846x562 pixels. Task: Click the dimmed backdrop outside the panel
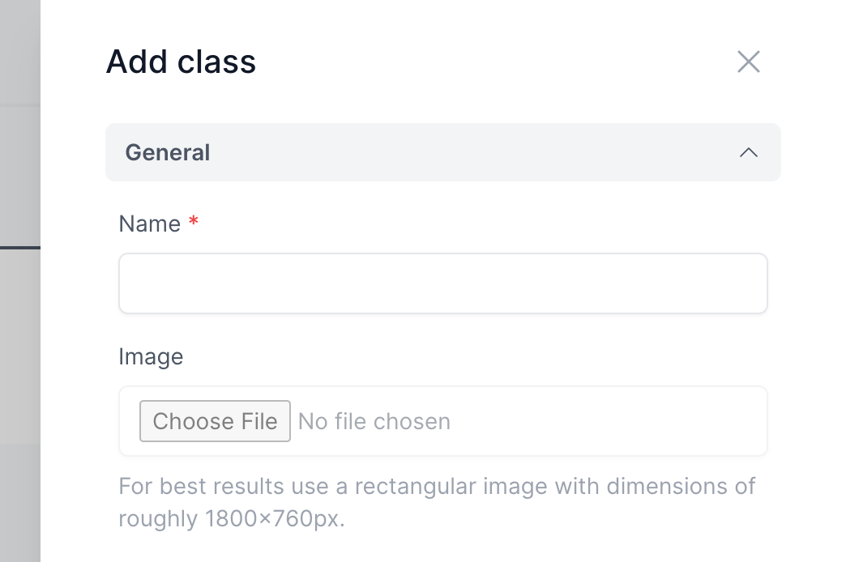click(19, 364)
